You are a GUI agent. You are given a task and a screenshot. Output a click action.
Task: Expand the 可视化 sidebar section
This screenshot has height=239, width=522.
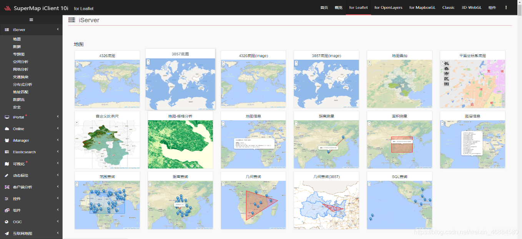(x=58, y=164)
